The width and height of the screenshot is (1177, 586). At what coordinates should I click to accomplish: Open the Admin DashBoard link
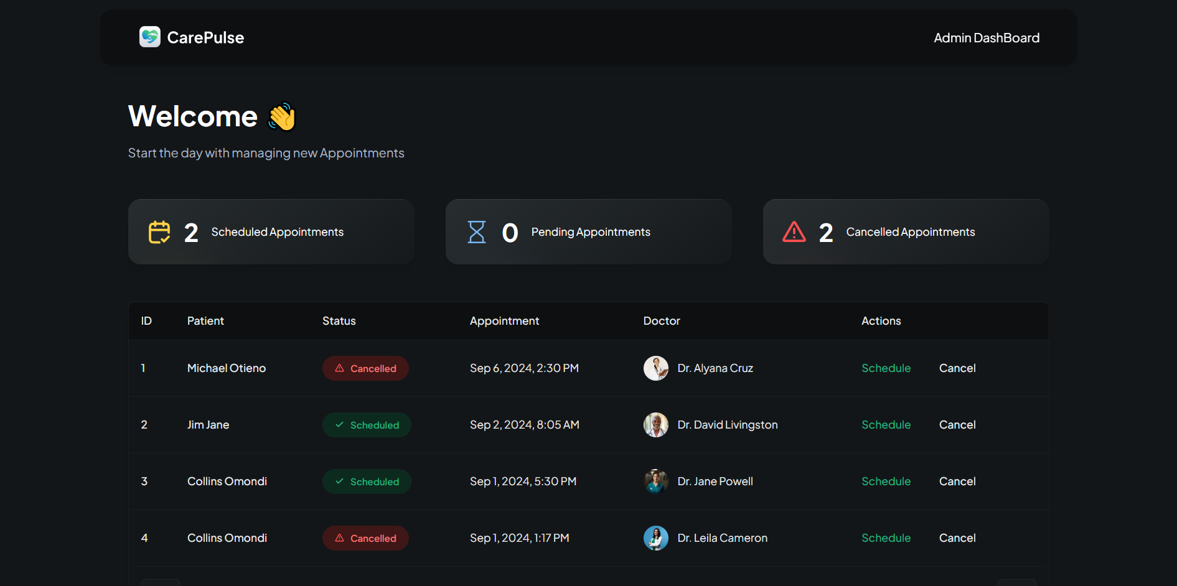point(986,38)
